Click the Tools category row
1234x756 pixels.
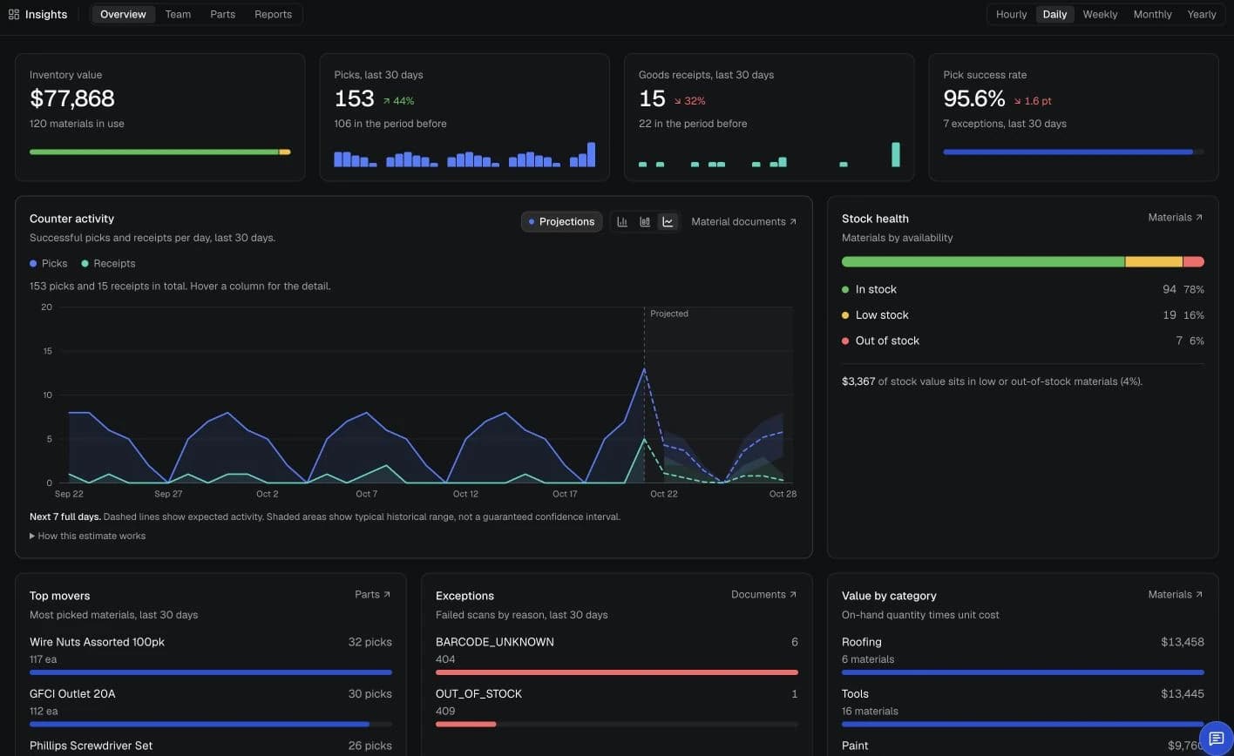click(x=1023, y=709)
